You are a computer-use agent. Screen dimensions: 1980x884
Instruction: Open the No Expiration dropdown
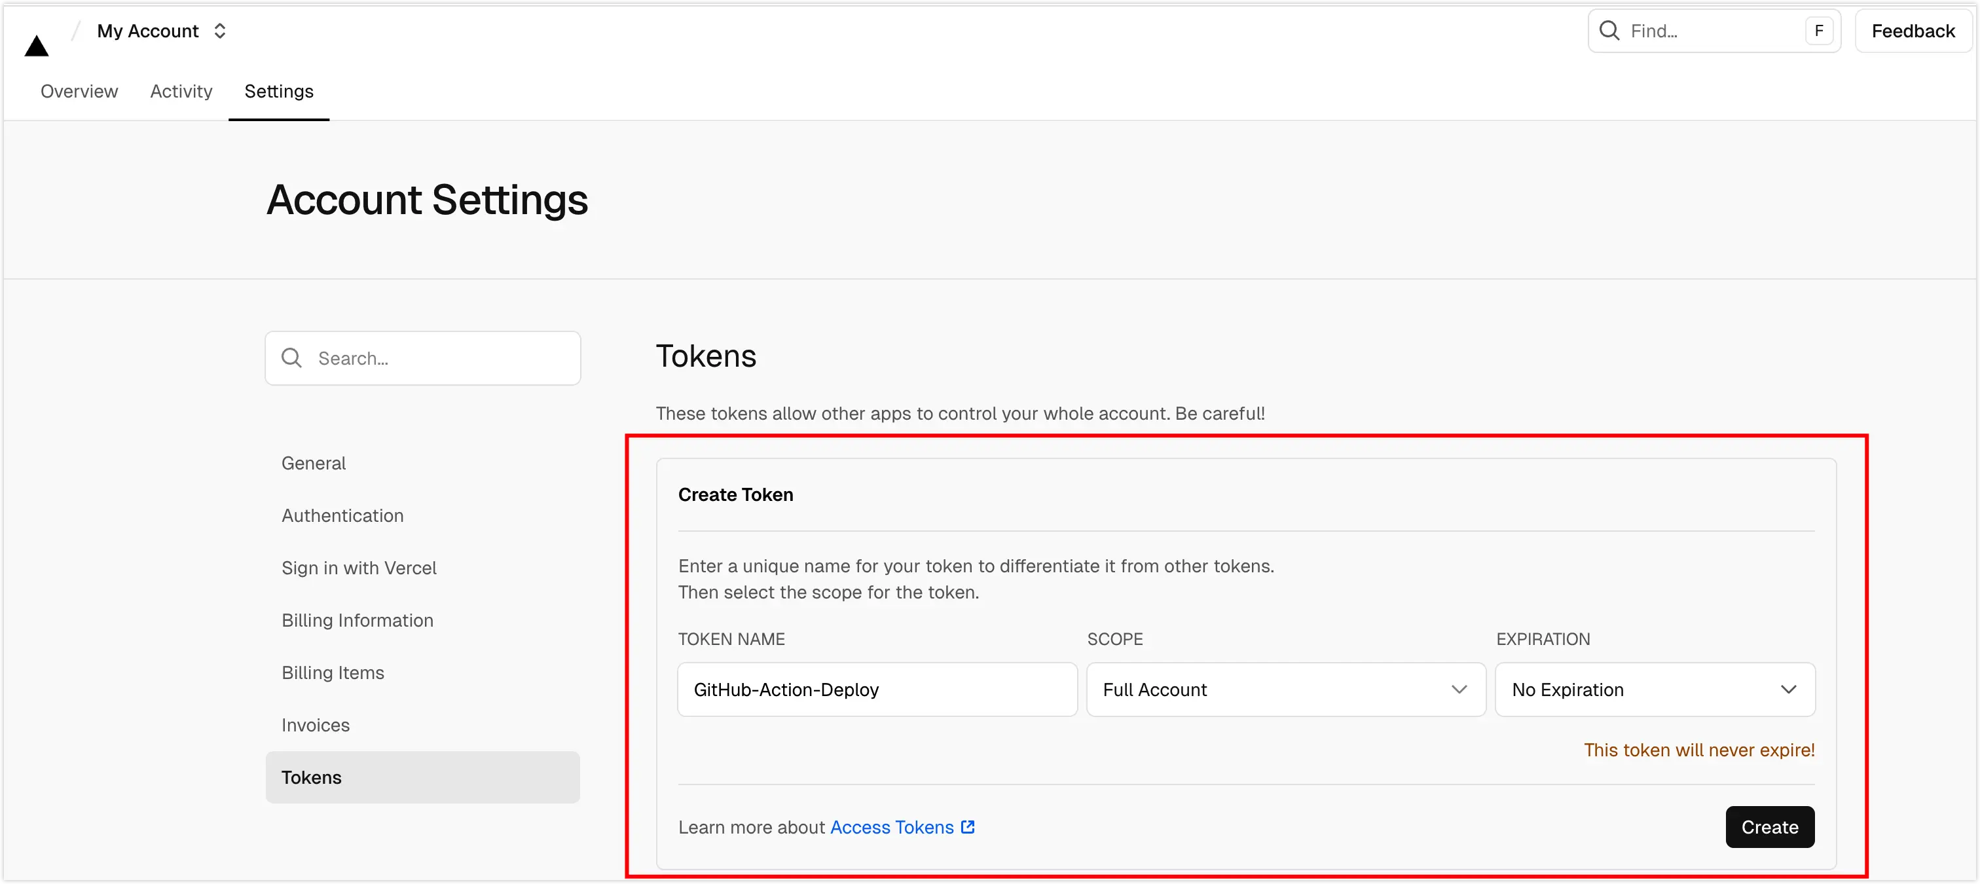click(1654, 690)
